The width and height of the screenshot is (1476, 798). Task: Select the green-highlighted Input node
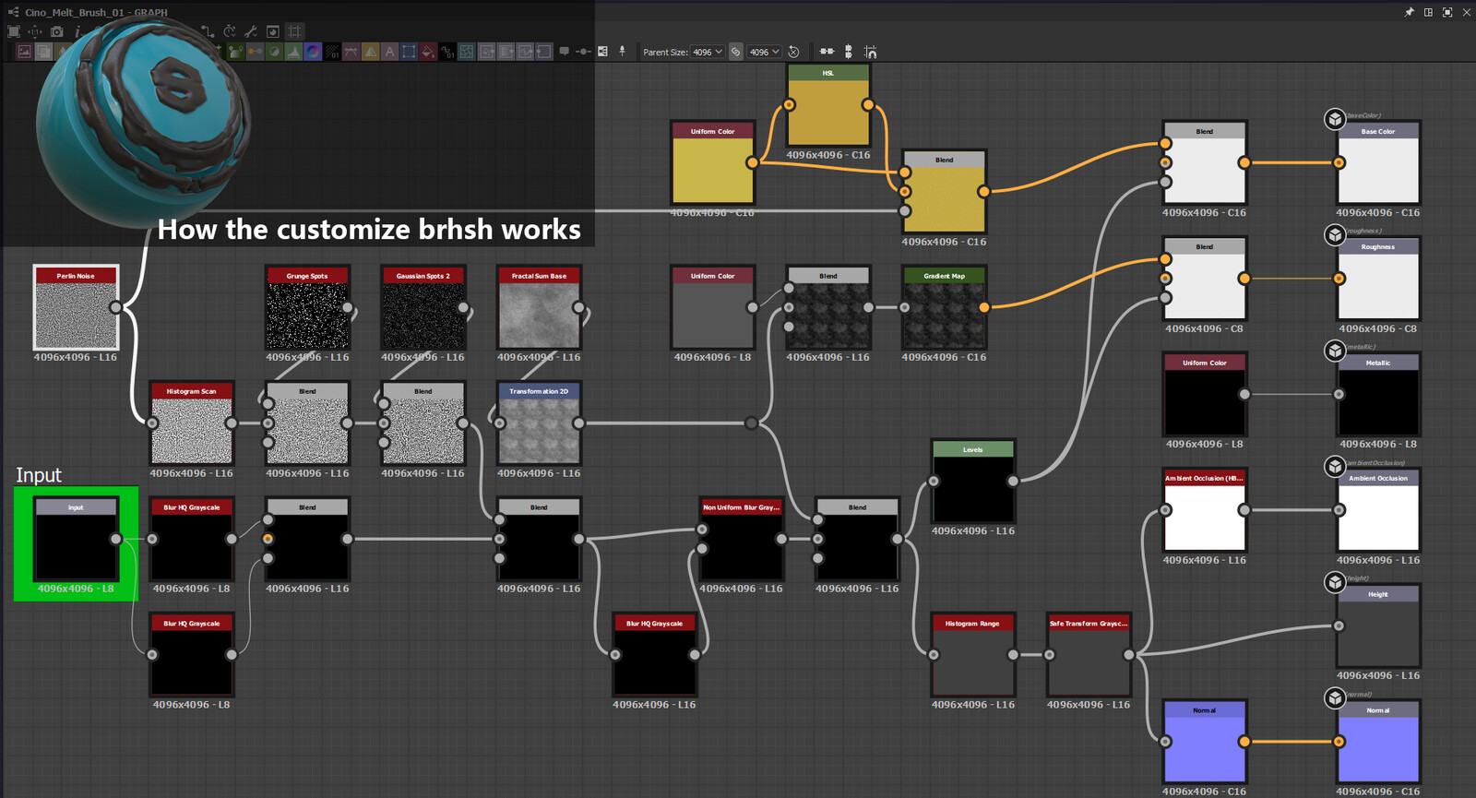76,539
